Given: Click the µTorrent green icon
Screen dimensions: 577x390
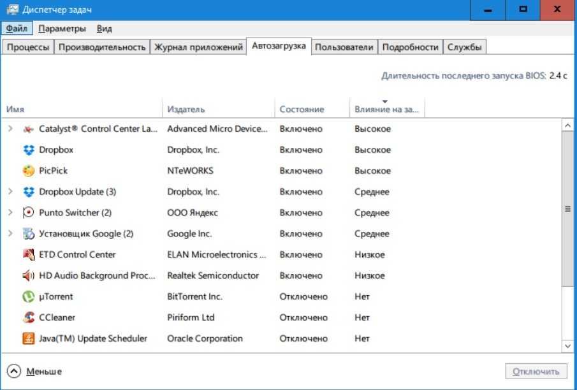Looking at the screenshot, I should click(x=29, y=296).
